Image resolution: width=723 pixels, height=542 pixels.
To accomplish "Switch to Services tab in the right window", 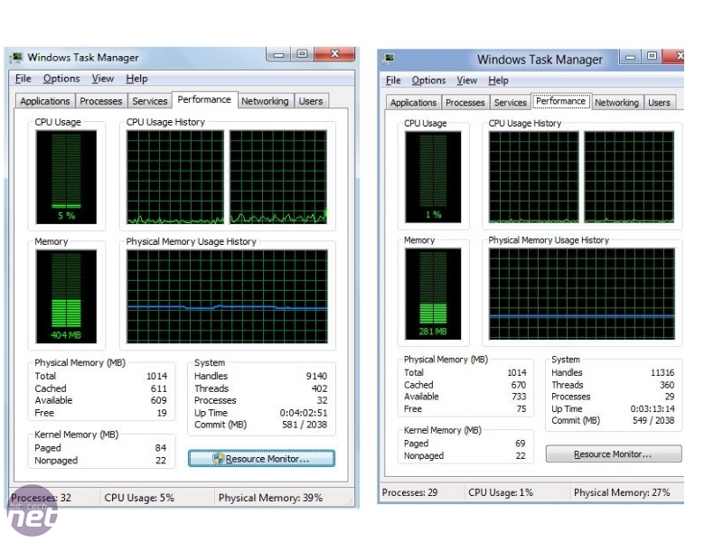I will 510,102.
